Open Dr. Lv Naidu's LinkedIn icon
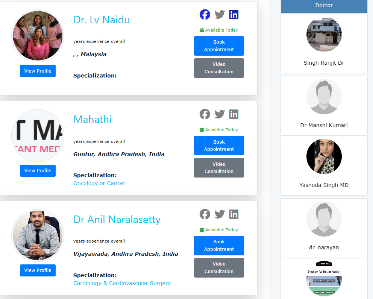 234,15
